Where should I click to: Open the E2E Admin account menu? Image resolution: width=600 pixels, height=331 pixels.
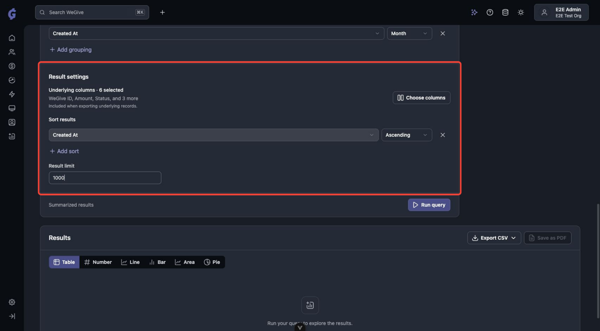[x=561, y=12]
